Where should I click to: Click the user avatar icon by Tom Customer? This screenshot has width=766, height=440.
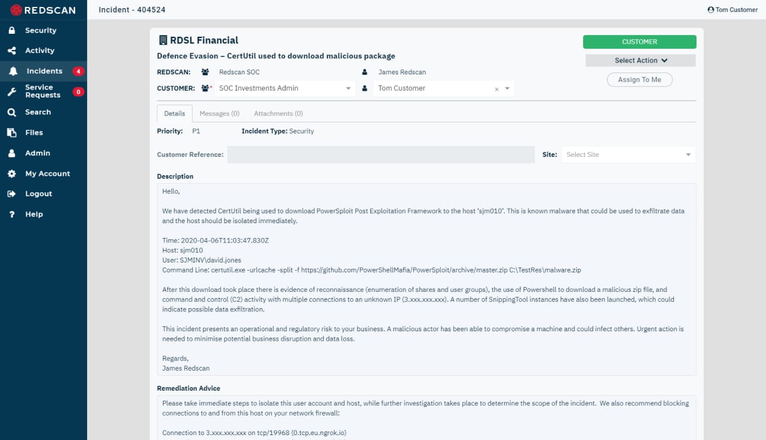click(x=710, y=10)
